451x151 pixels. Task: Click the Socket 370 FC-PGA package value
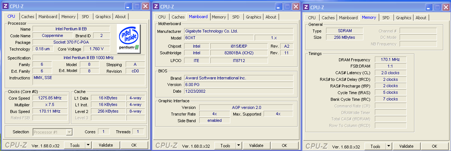pyautogui.click(x=71, y=42)
